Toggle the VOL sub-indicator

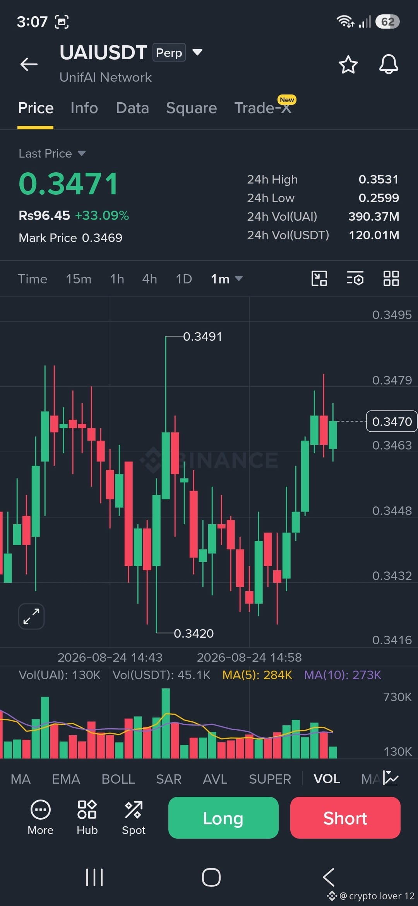pos(327,779)
